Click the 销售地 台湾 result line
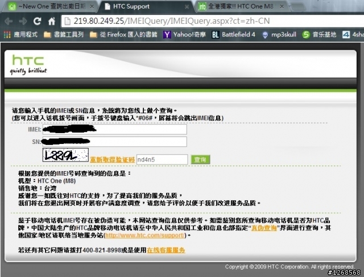The height and width of the screenshot is (277, 364). tap(38, 188)
